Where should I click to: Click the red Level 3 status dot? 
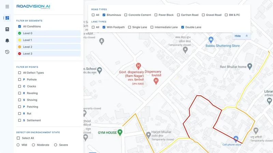click(x=19, y=54)
